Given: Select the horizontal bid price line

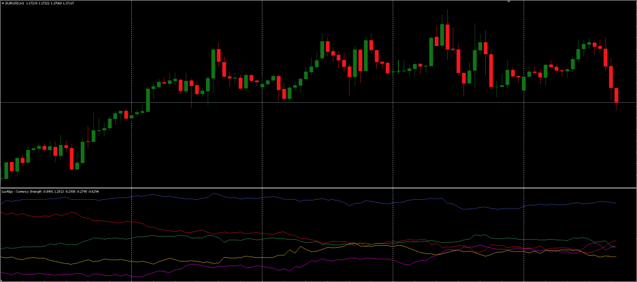Looking at the screenshot, I should pyautogui.click(x=311, y=102).
